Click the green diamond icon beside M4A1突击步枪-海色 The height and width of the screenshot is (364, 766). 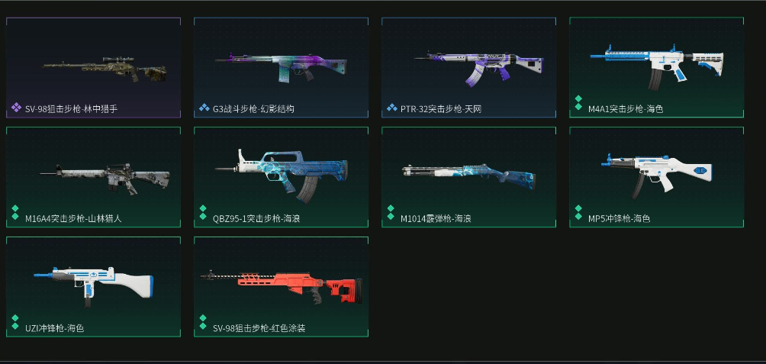click(578, 102)
